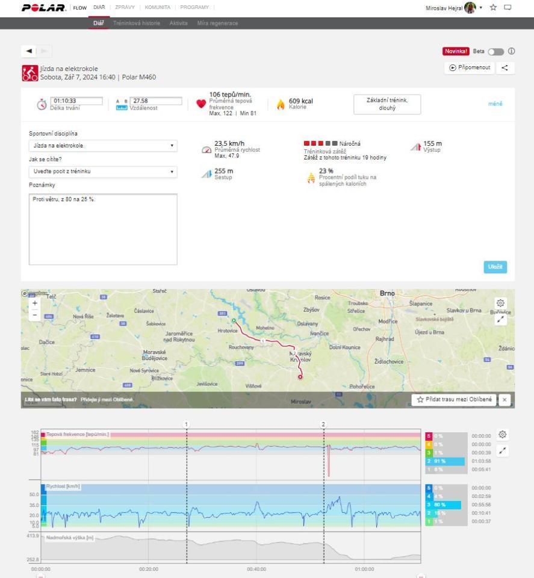The height and width of the screenshot is (578, 534).
Task: Click the Poznámky notes text area
Action: tap(103, 229)
